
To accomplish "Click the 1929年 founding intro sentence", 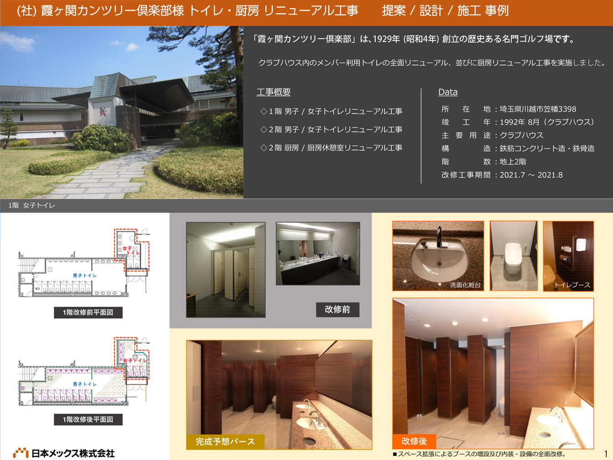I will [414, 39].
